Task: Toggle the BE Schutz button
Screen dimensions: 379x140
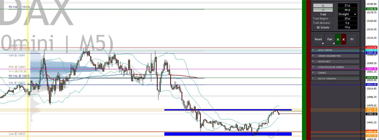Action: tap(323, 27)
